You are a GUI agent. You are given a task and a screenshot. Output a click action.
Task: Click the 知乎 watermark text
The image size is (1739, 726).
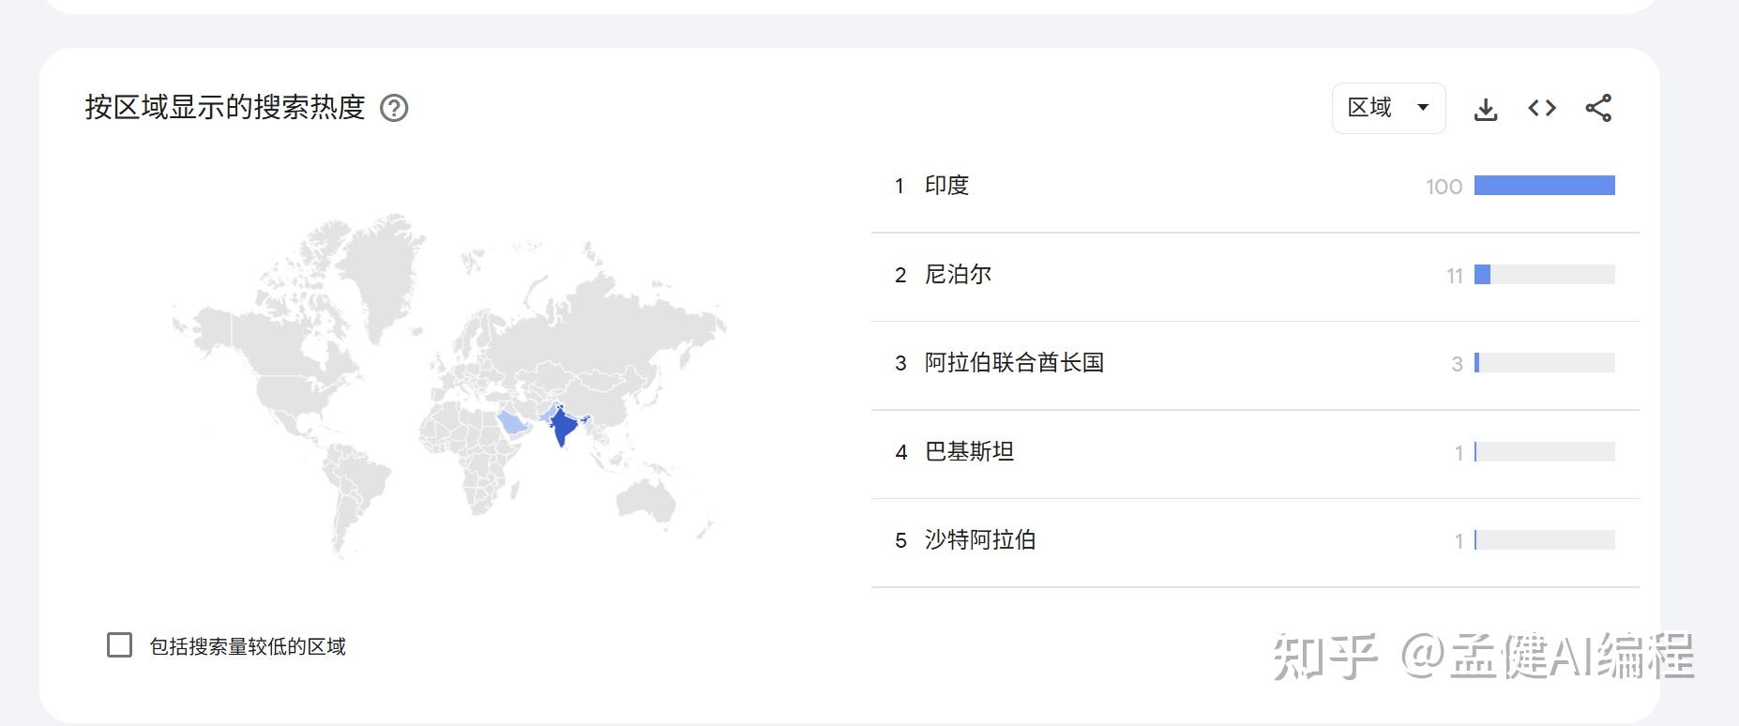[1324, 657]
